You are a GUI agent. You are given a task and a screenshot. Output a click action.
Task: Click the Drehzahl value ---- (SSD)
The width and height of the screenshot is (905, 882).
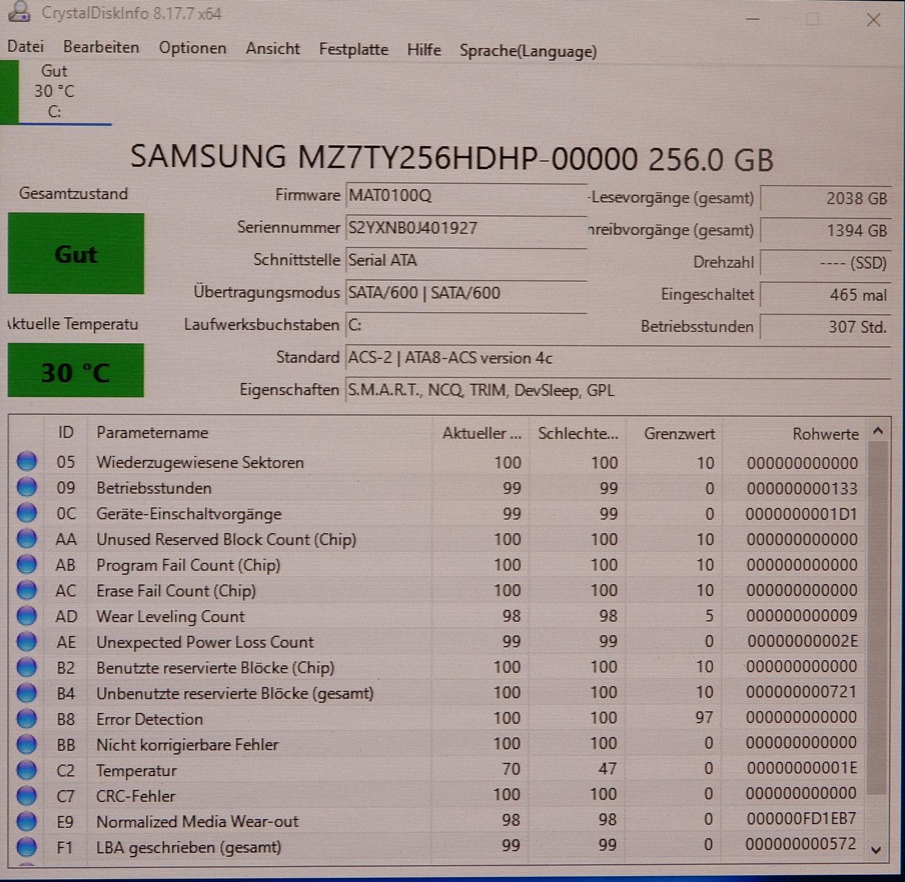[826, 262]
